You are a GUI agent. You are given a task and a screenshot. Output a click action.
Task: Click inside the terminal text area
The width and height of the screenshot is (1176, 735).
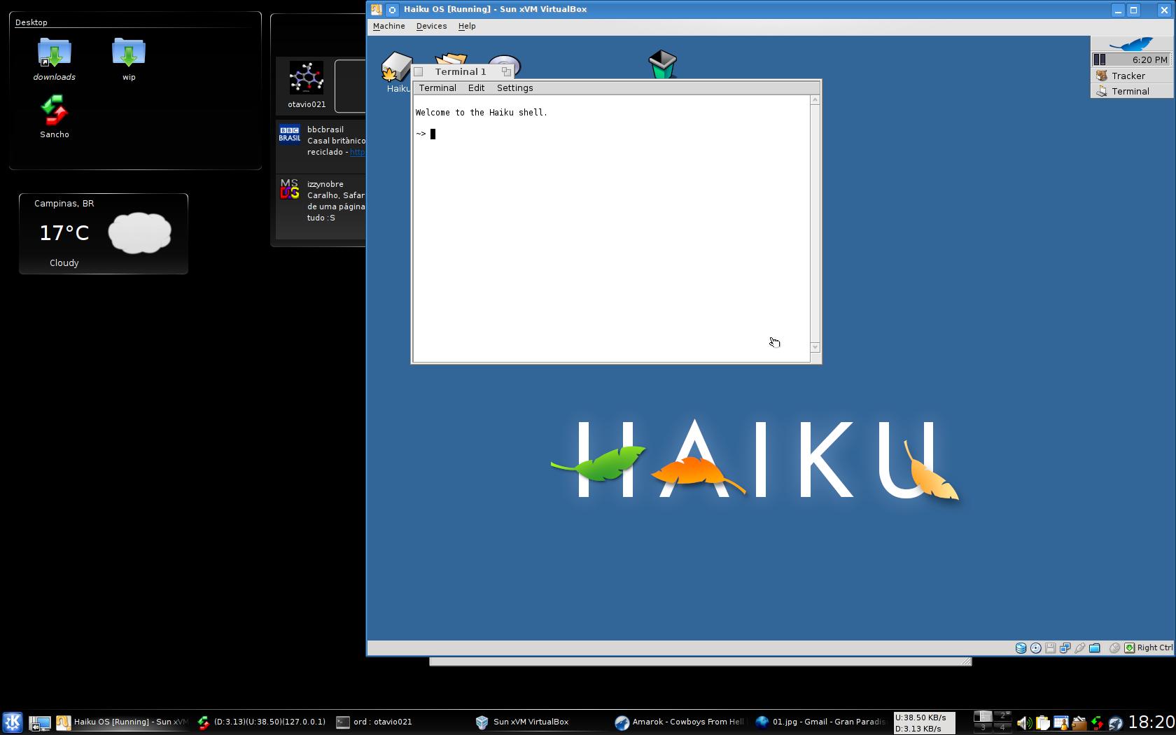coord(611,229)
